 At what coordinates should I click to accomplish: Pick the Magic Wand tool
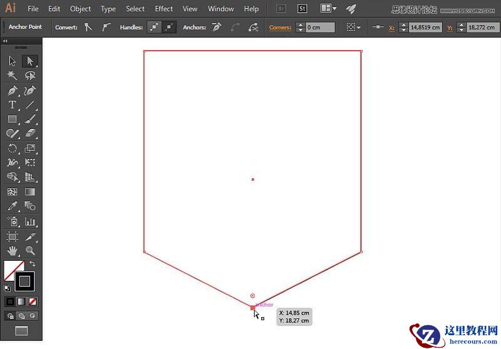click(12, 75)
